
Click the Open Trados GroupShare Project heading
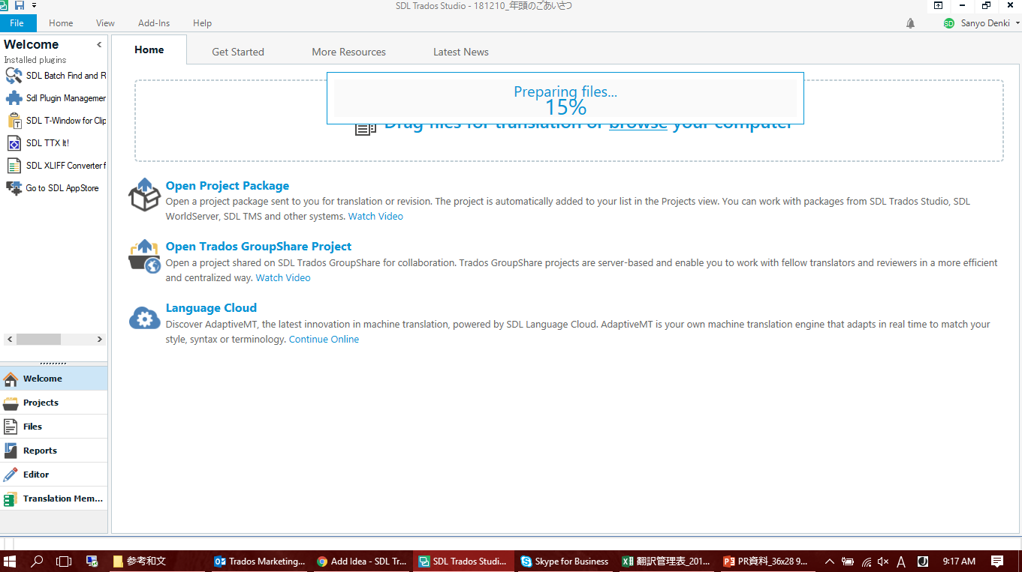click(258, 247)
